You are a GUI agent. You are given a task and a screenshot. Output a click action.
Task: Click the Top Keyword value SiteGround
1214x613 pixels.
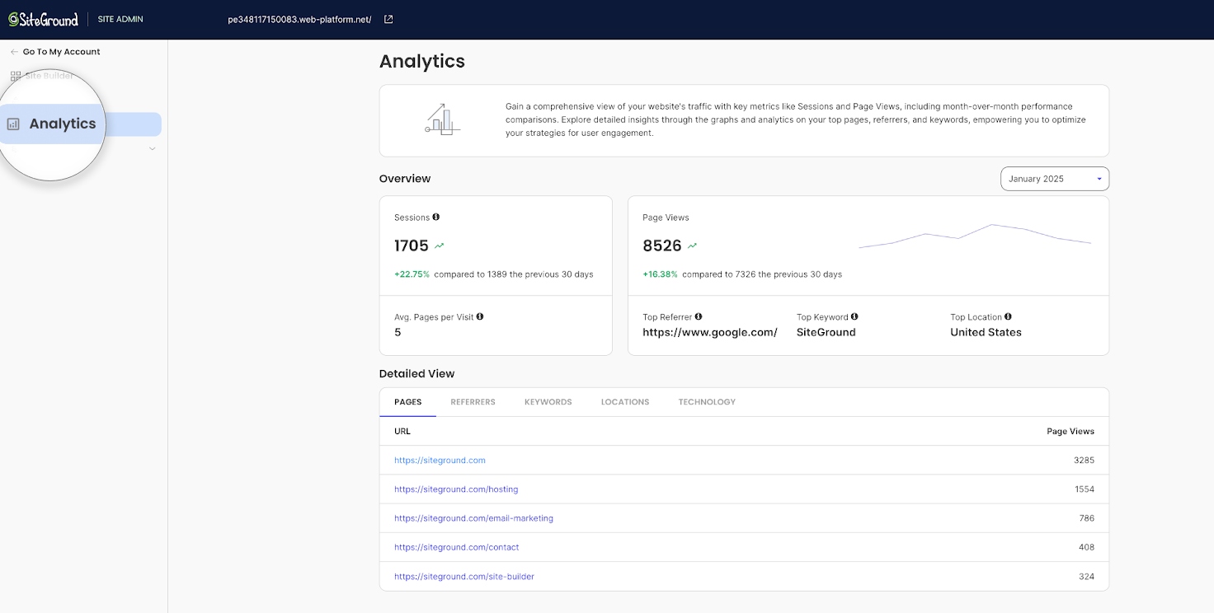pos(826,332)
